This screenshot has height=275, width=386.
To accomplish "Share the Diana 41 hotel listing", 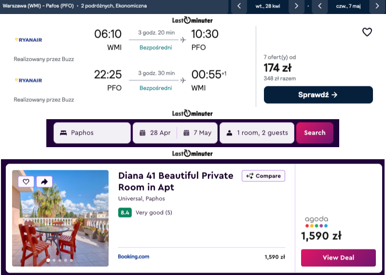I will click(x=44, y=181).
